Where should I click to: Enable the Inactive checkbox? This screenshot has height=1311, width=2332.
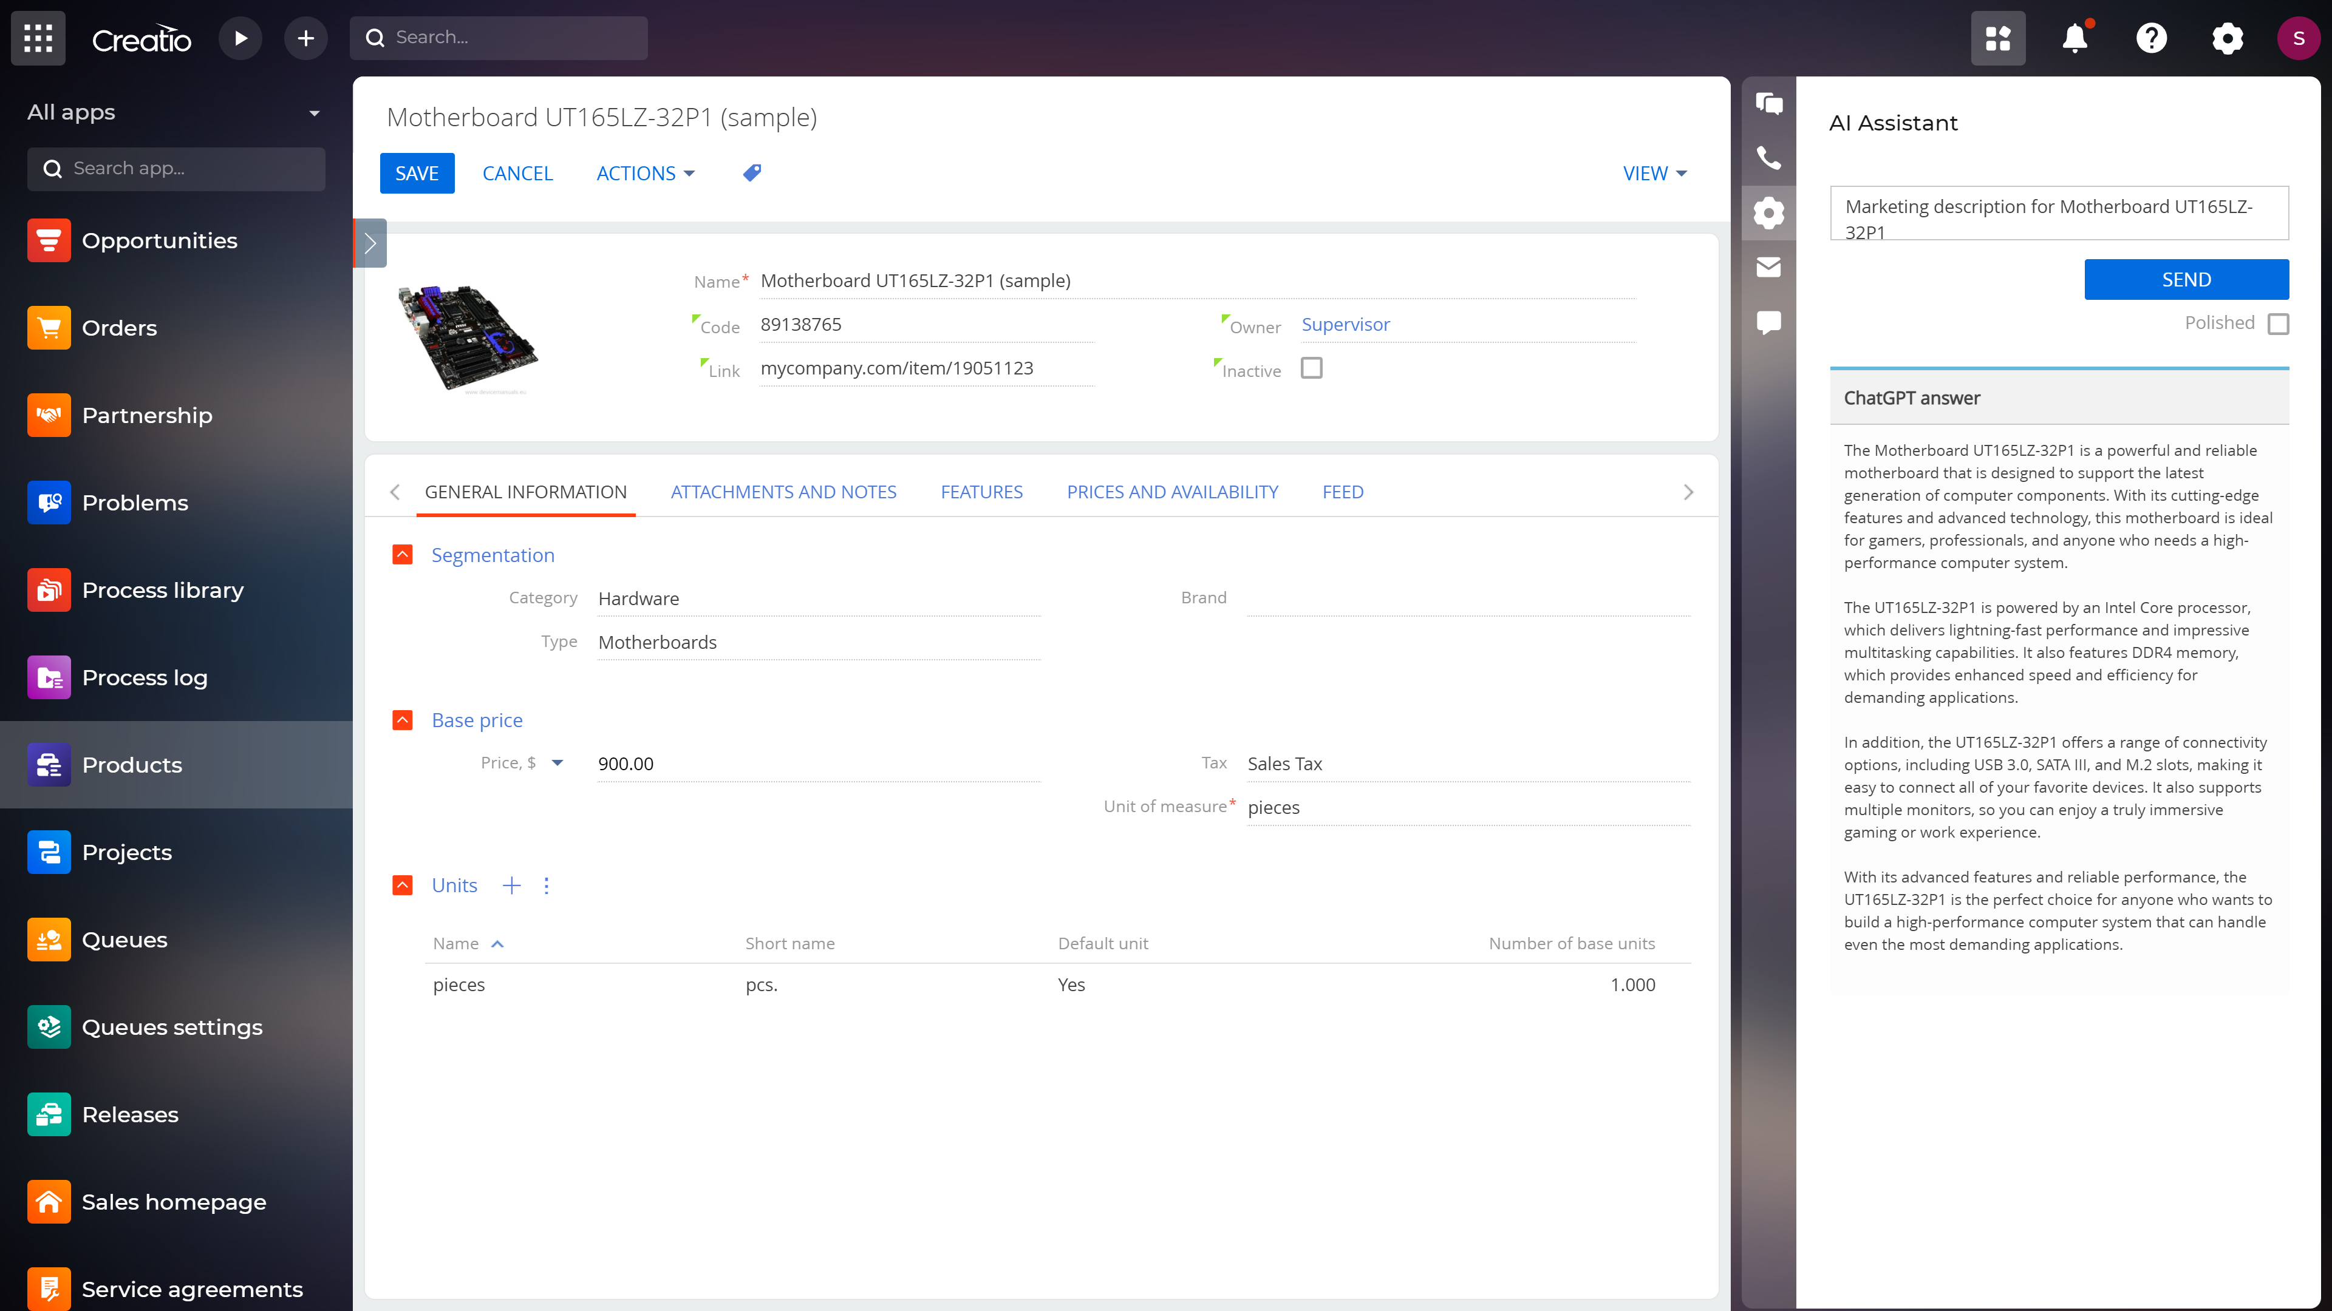[1312, 367]
